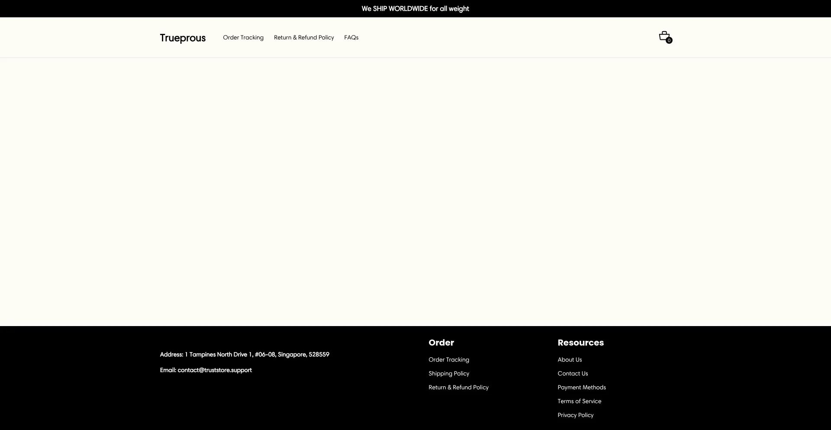Click the contact@truststore.support email text
The width and height of the screenshot is (831, 430).
click(x=214, y=370)
